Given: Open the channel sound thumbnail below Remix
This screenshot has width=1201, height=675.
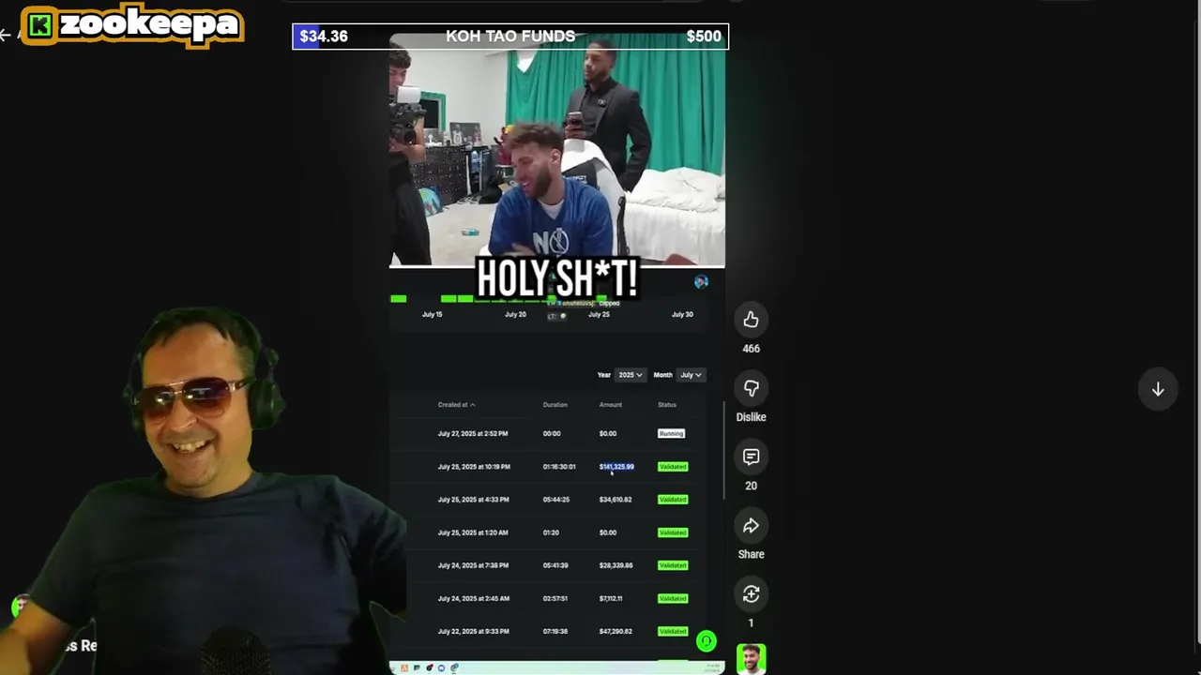Looking at the screenshot, I should point(751,659).
